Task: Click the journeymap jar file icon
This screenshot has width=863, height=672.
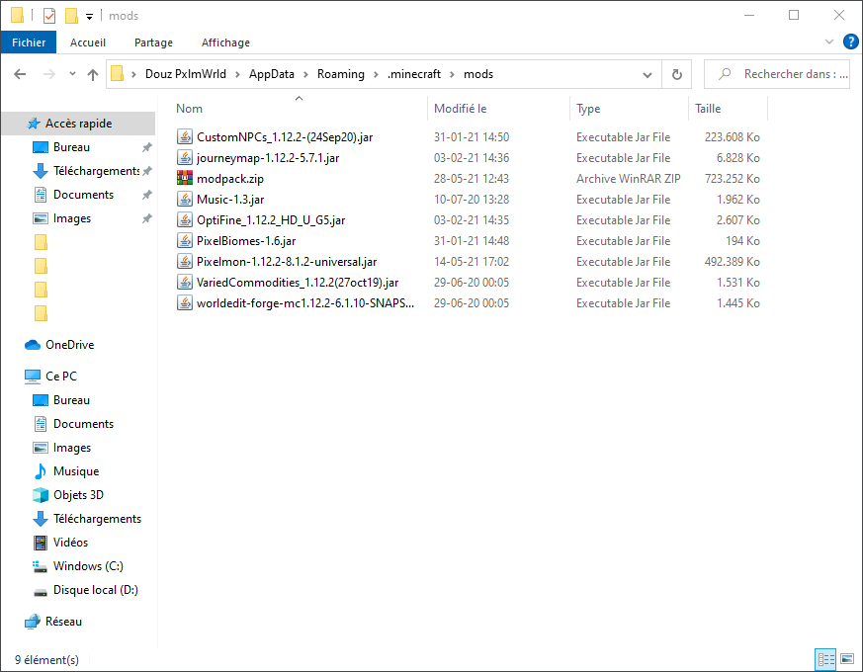Action: (185, 157)
